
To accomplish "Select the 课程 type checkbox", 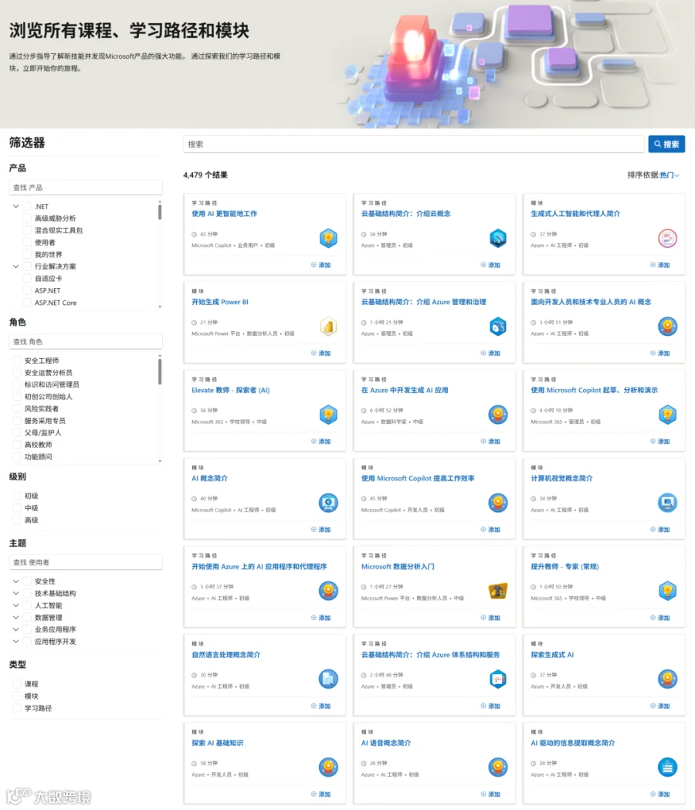I will point(16,684).
